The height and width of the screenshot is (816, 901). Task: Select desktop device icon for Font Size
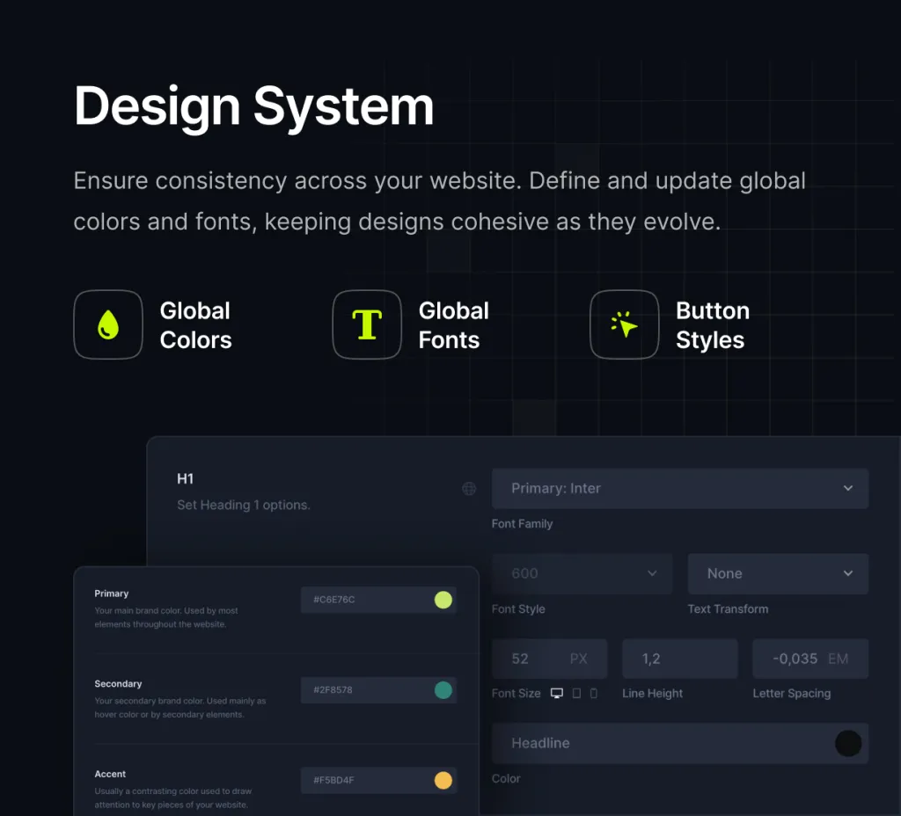click(556, 693)
